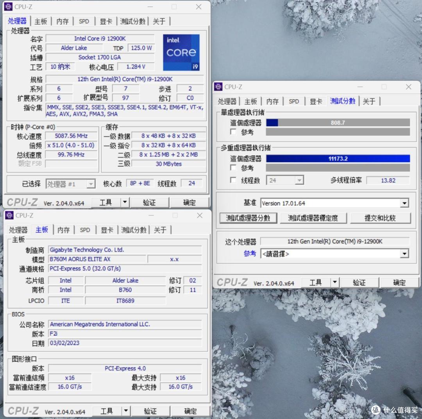The image size is (422, 419).
Task: Click the CPU-Z app icon in motherboard window title bar
Action: coord(9,215)
